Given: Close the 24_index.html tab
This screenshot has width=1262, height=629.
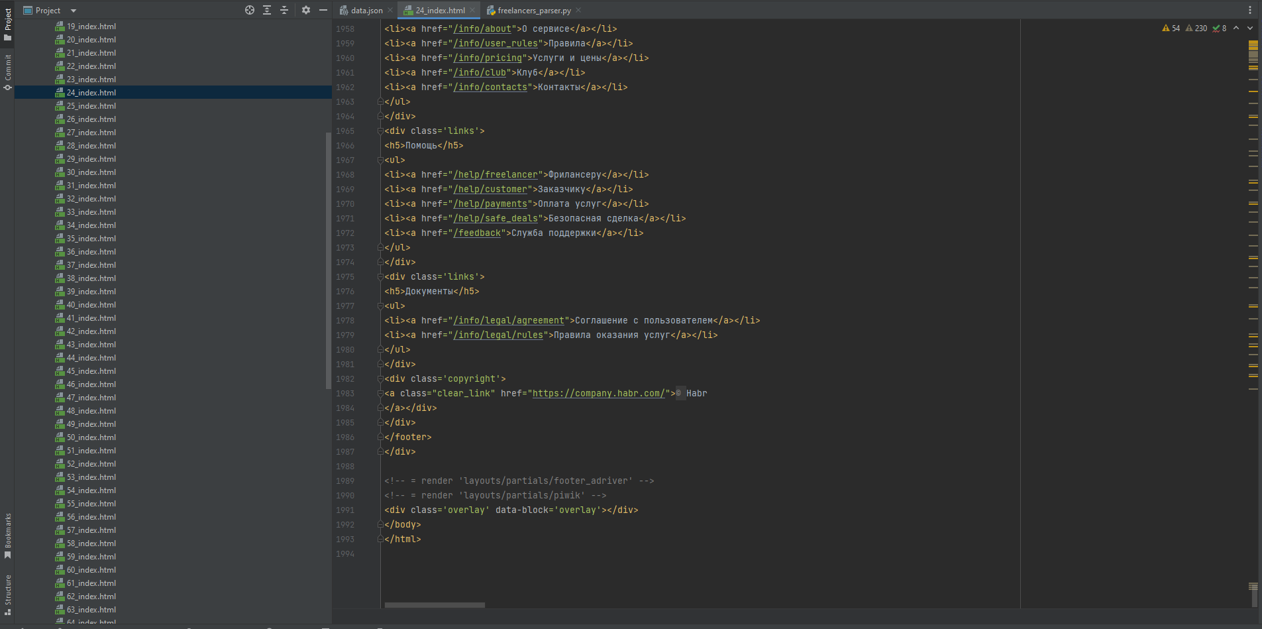Looking at the screenshot, I should (x=472, y=10).
